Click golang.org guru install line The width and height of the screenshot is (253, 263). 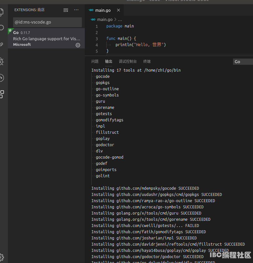(x=146, y=213)
